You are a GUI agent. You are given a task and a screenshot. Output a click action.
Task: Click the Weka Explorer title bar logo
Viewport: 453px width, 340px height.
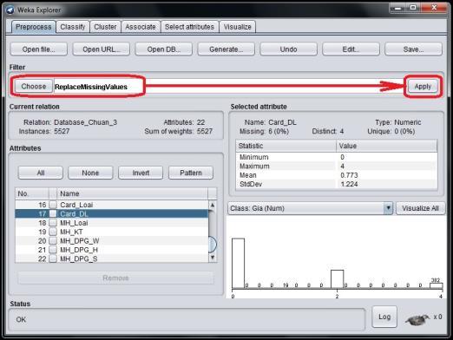[x=10, y=10]
